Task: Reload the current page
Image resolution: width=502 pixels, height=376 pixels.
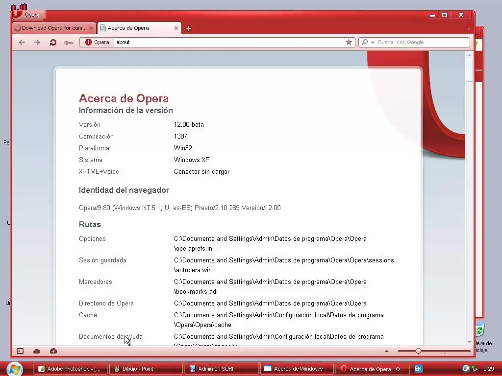Action: pyautogui.click(x=53, y=42)
